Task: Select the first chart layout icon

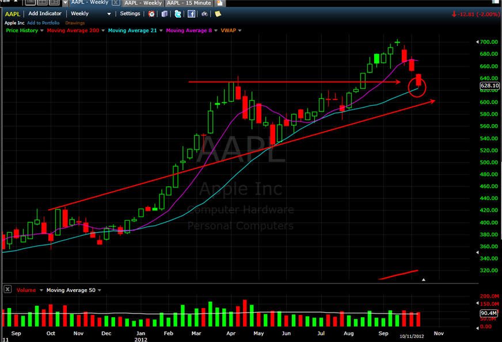Action: (x=30, y=2)
